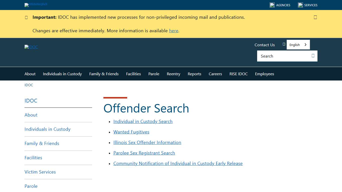342x192 pixels.
Task: Open the Careers navigation menu
Action: (x=215, y=74)
